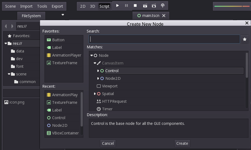Screen dimensions: 251x150
Task: Play the project
Action: point(117,5)
